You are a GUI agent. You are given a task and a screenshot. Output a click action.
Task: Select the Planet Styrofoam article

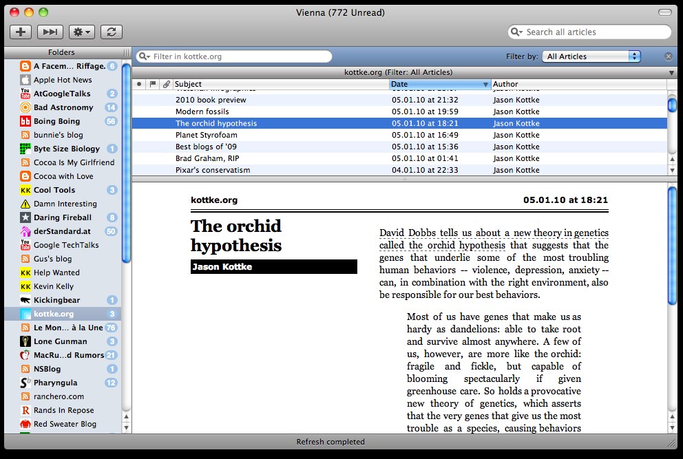tap(399, 135)
